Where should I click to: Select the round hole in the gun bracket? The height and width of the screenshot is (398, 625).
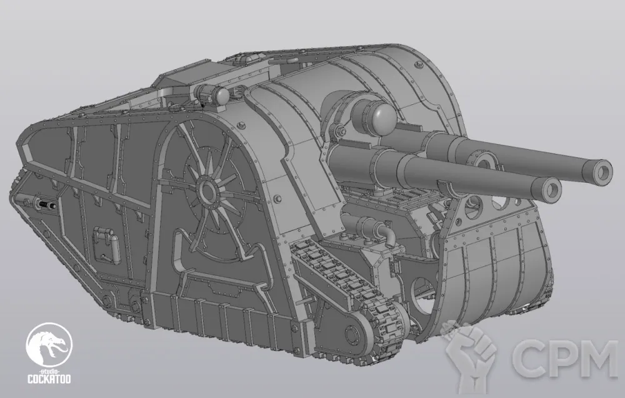click(x=473, y=206)
